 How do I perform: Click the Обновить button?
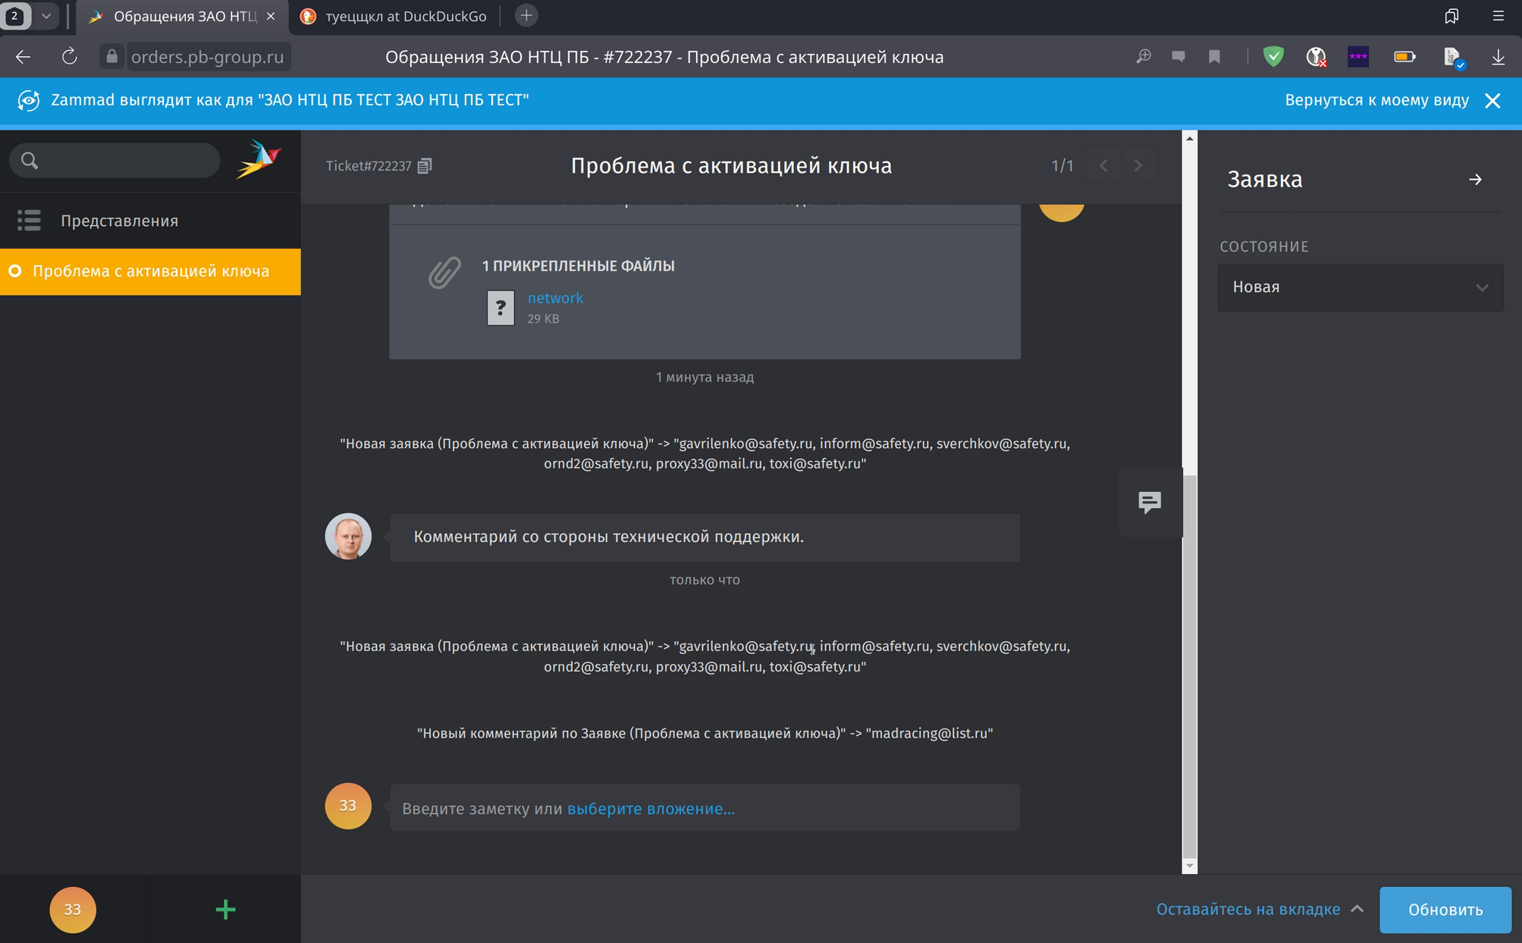1445,910
